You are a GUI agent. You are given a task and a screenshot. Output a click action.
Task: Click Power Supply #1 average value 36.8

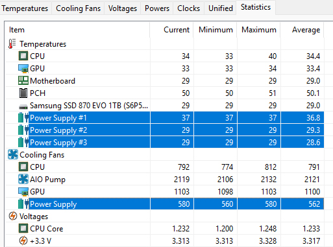pyautogui.click(x=313, y=118)
